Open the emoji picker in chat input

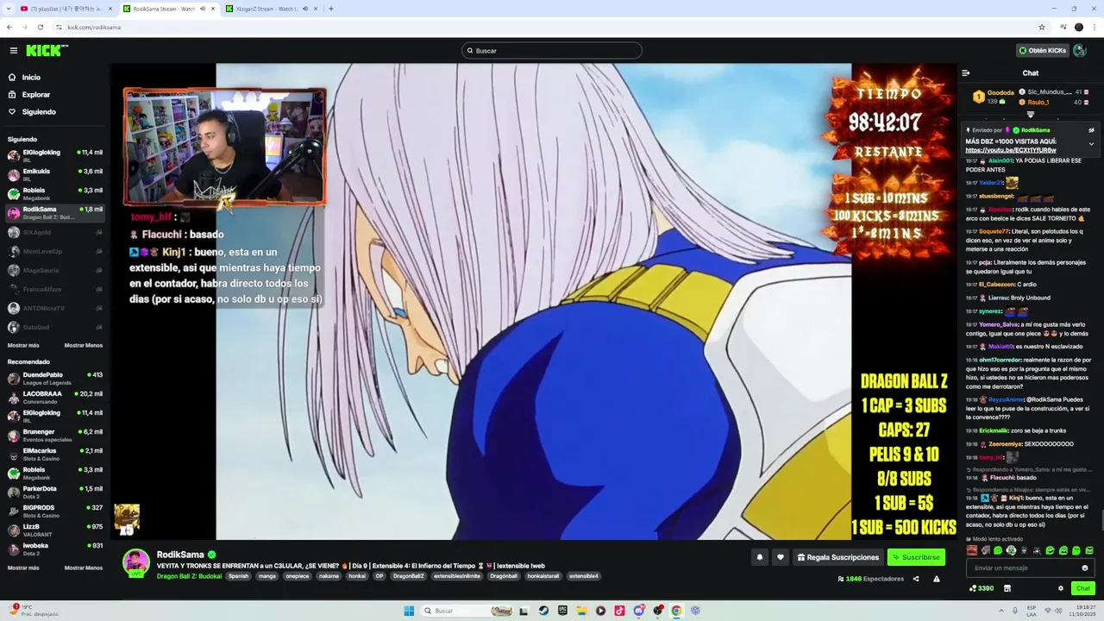pyautogui.click(x=1085, y=568)
